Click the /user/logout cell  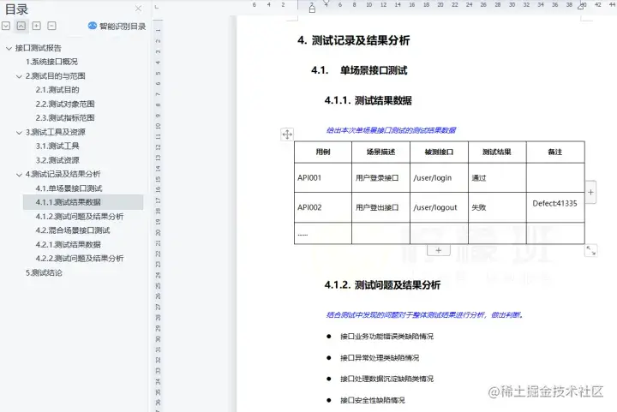pos(439,207)
